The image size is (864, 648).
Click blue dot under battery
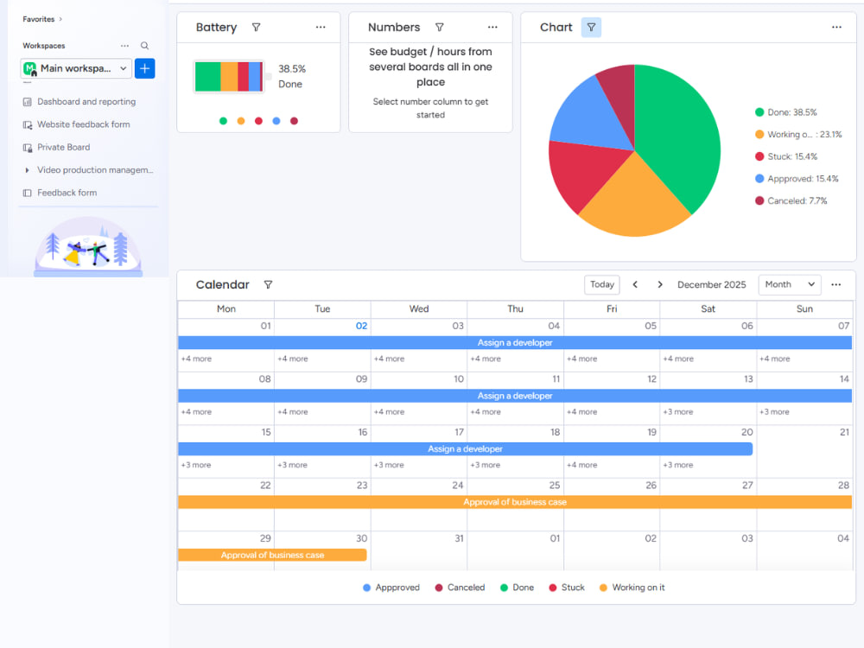276,121
